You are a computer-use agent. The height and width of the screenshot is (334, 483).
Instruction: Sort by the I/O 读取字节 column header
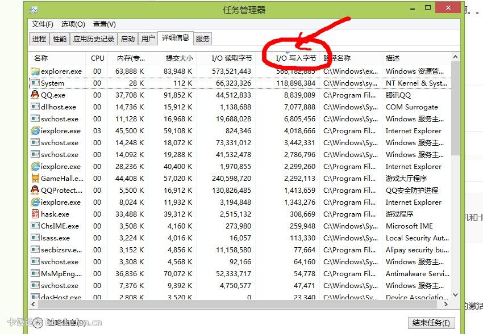(x=226, y=58)
